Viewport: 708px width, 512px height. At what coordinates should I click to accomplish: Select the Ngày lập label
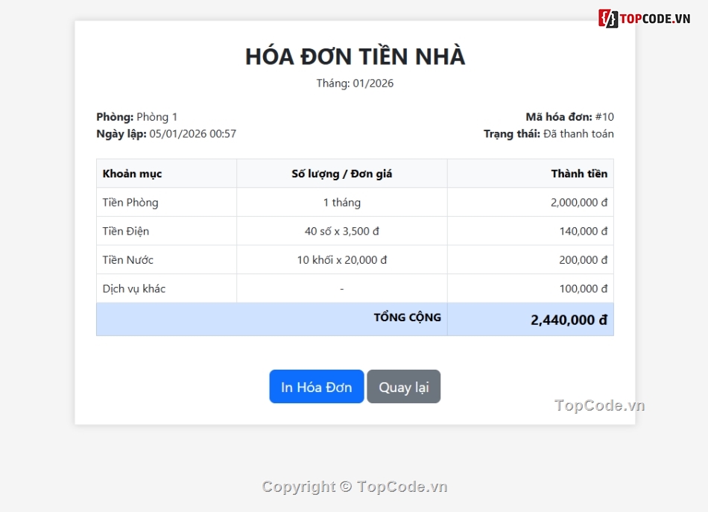click(121, 134)
